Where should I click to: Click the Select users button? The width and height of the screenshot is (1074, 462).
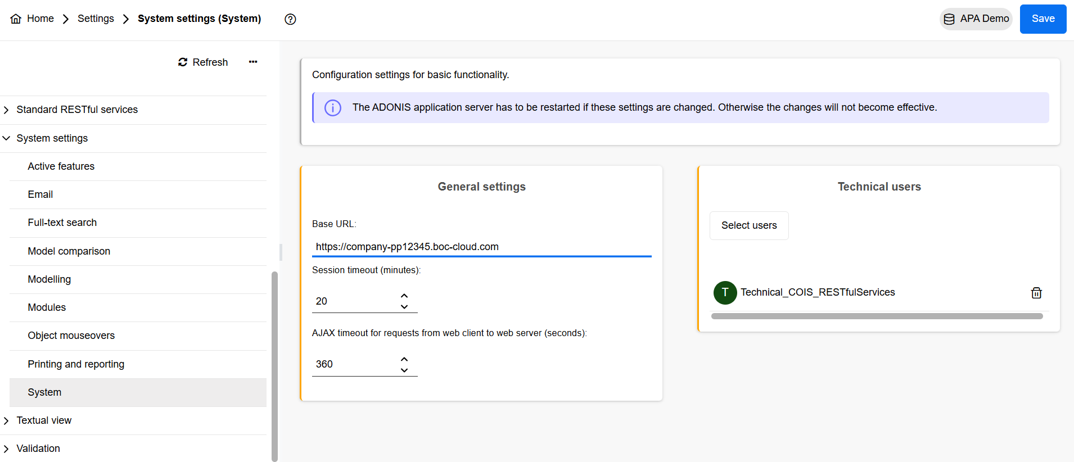click(748, 225)
